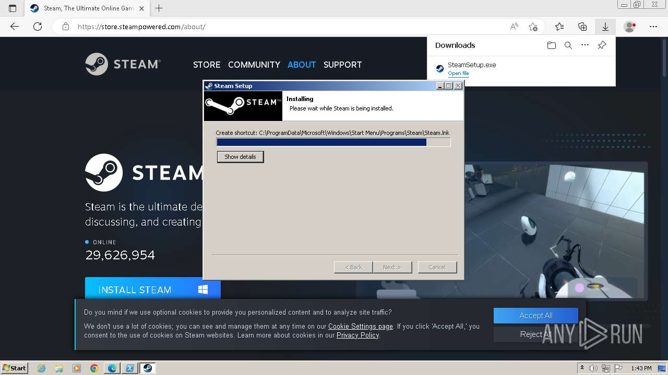Open more download options ellipsis
Screen dimensions: 668x375
click(585, 45)
